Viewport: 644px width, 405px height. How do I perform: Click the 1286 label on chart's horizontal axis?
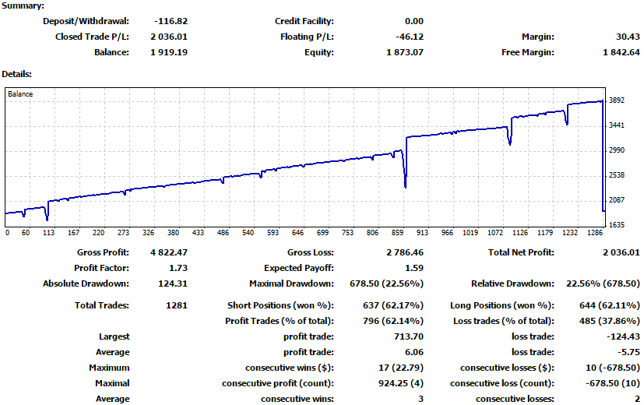[x=594, y=233]
